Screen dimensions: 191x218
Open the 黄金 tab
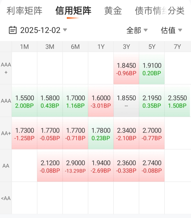[113, 11]
